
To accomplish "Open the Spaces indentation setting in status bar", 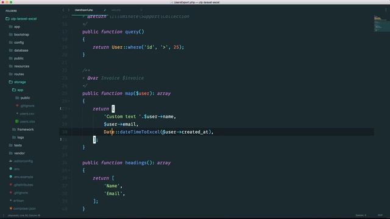I will [361, 215].
